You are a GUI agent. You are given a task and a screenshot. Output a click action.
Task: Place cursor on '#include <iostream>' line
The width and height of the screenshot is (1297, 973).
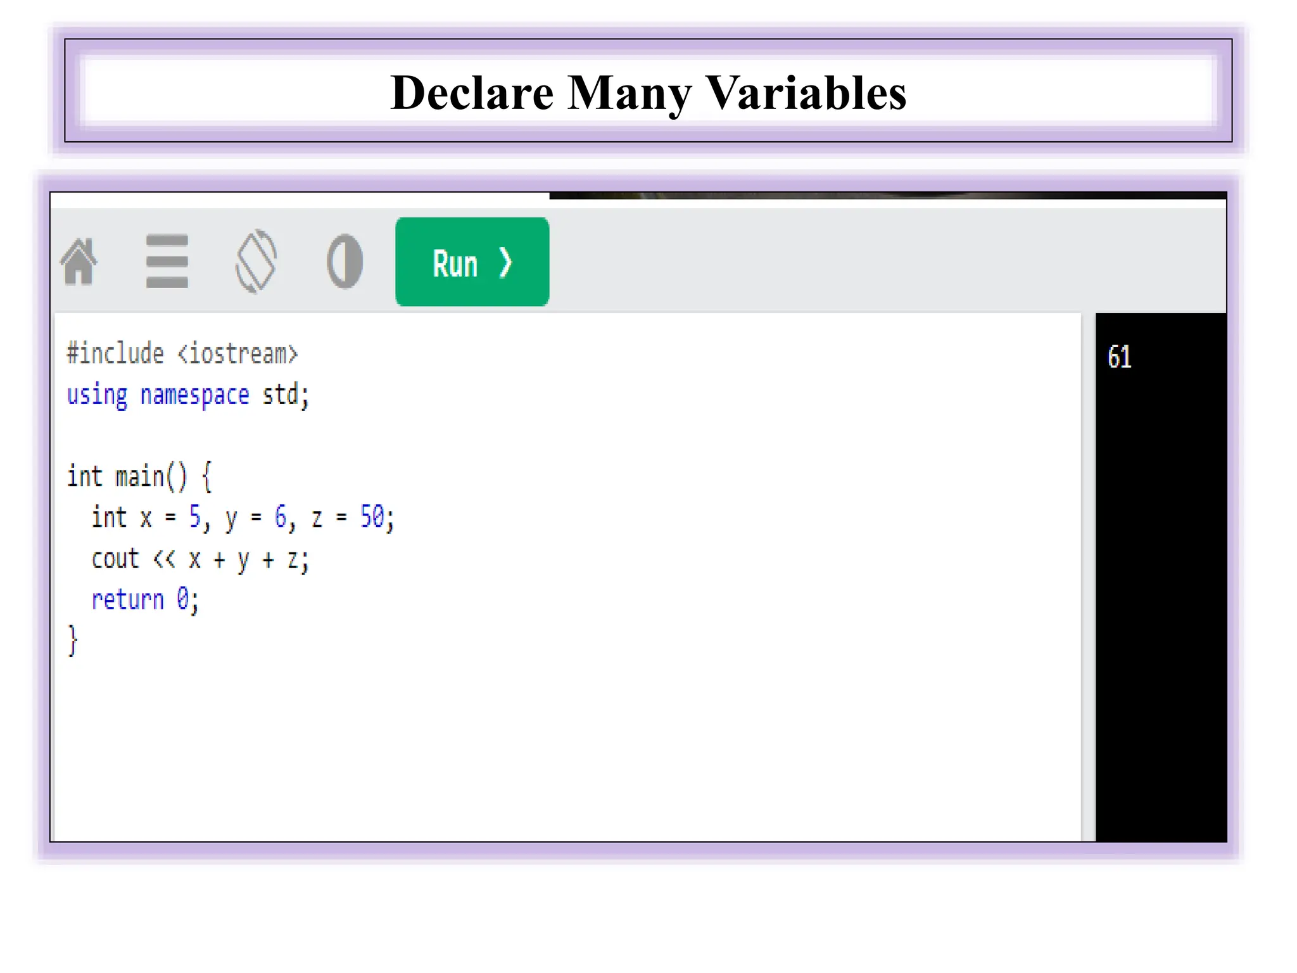tap(182, 353)
